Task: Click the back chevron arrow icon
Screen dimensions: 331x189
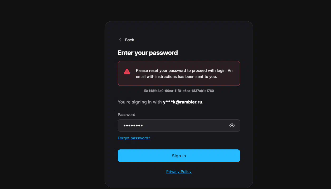Action: point(120,40)
